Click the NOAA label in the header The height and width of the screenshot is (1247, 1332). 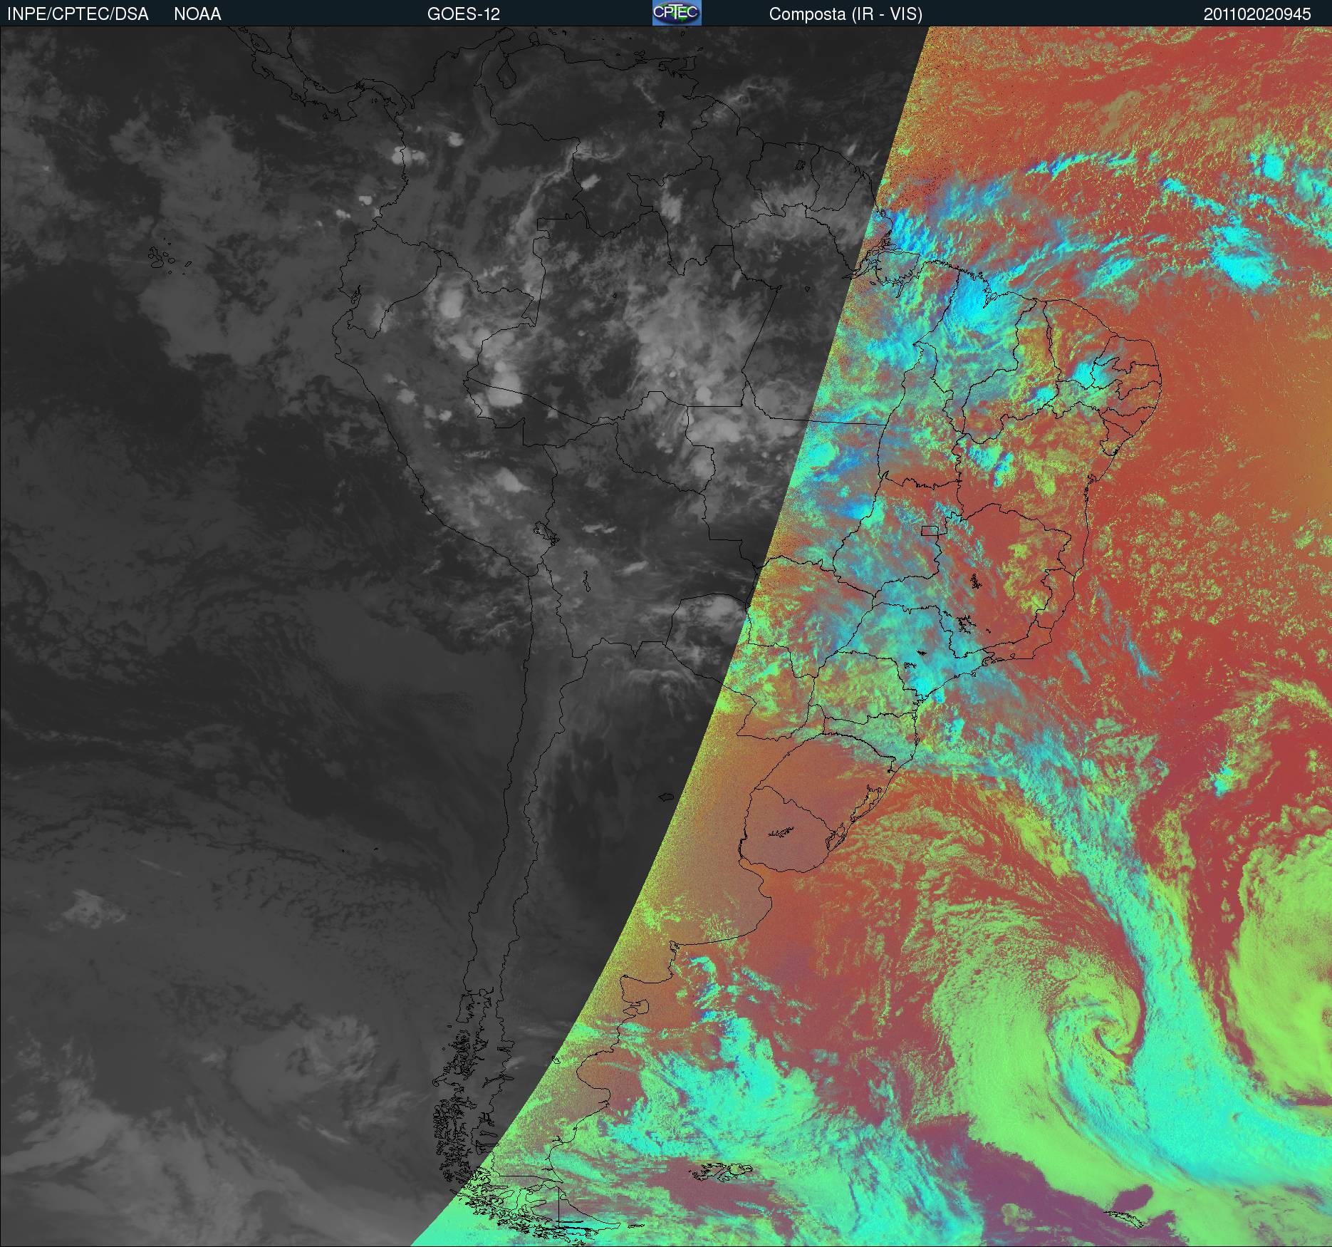197,14
